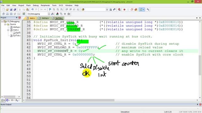Click the Translate file toolbar icon
Screen dimensions: 202x113
[x=3, y=14]
